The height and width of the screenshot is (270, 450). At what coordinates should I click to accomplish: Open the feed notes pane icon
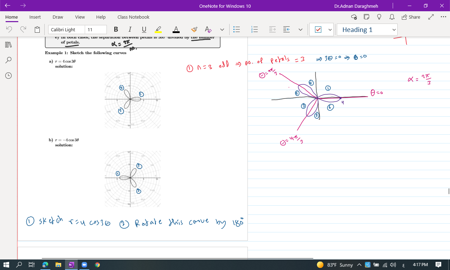click(366, 17)
